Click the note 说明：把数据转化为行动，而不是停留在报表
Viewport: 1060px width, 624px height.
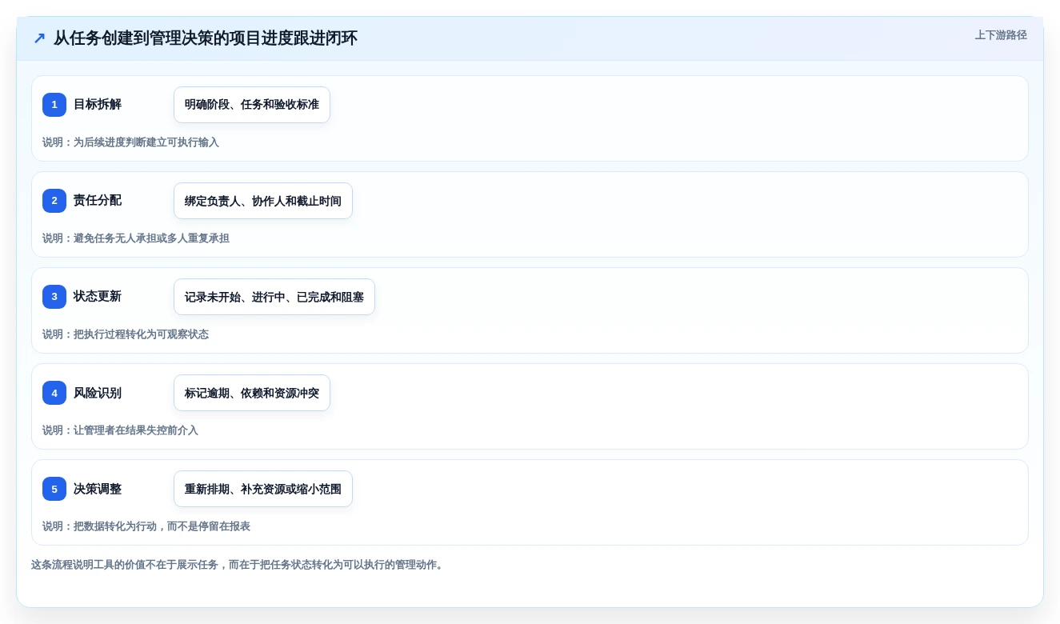pos(146,526)
